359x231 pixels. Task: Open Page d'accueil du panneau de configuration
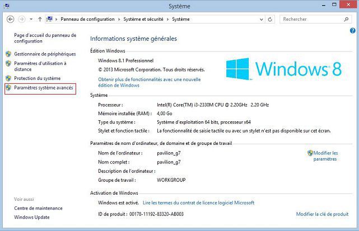click(x=45, y=38)
